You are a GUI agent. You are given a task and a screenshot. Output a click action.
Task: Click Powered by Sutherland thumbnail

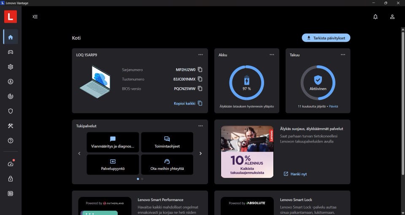pyautogui.click(x=105, y=206)
